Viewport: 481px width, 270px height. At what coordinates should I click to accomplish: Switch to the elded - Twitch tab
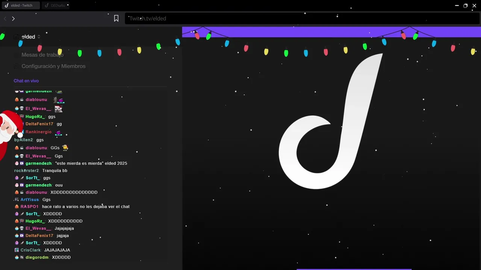point(21,5)
